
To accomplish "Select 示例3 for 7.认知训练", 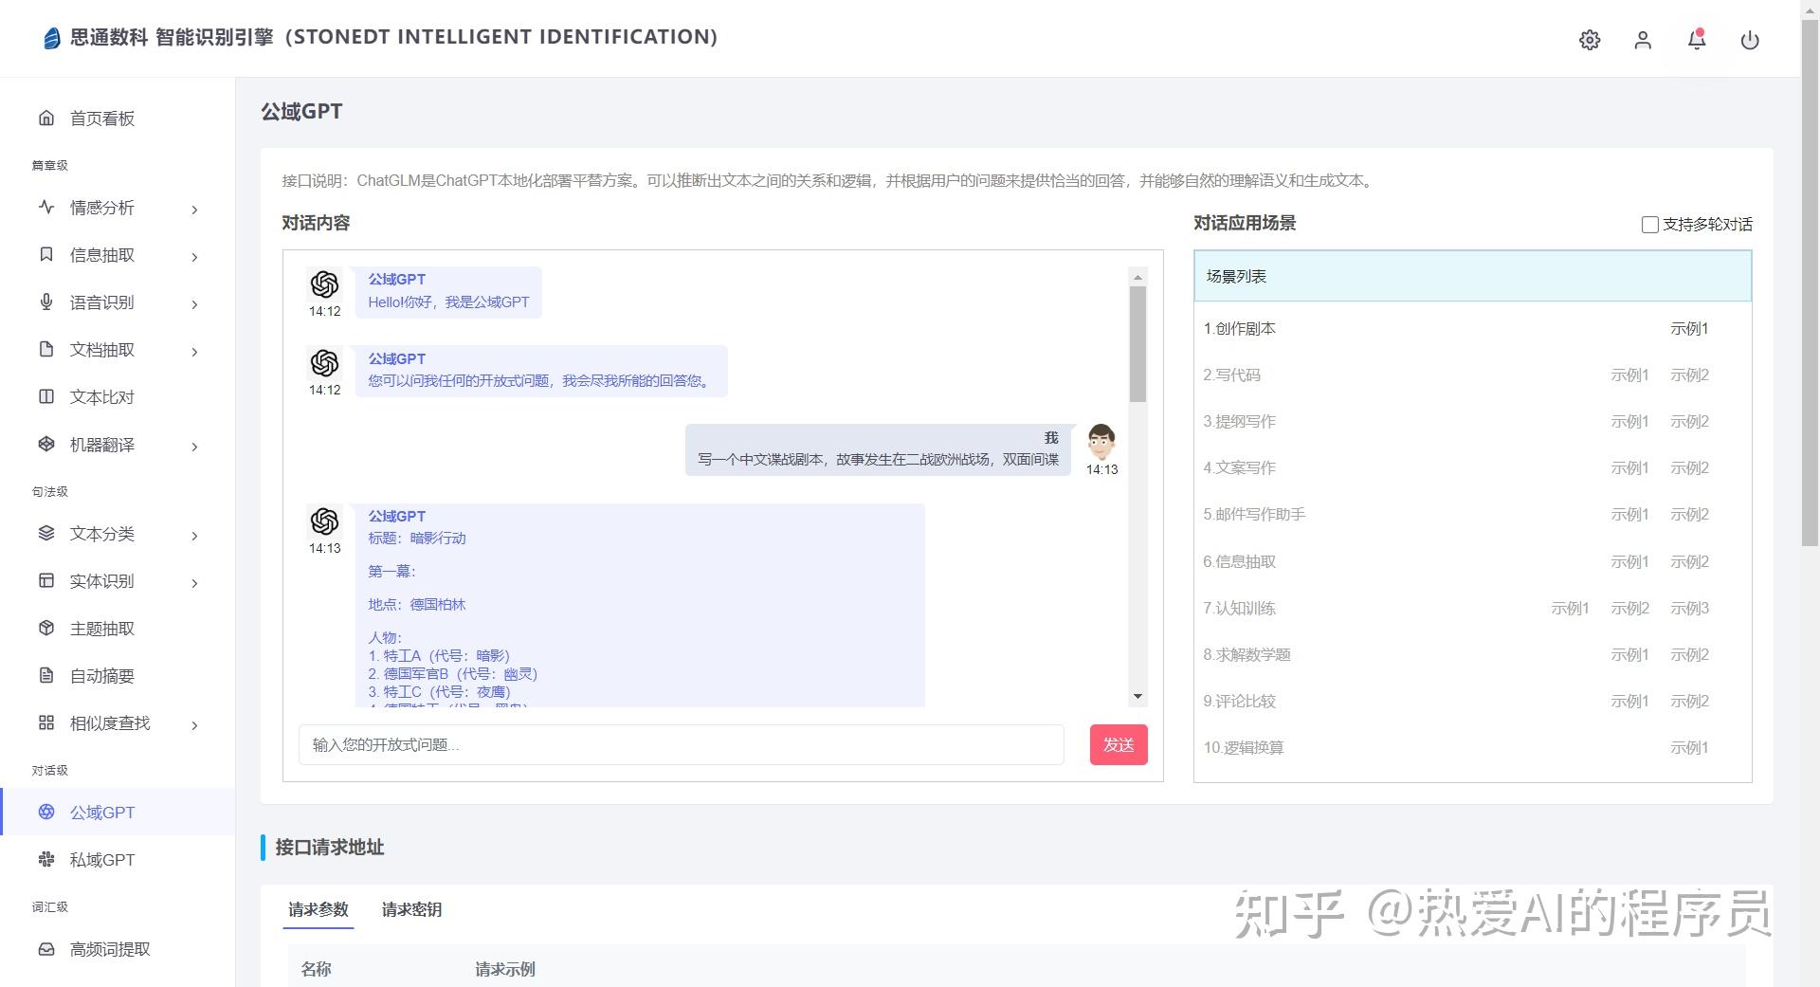I will pyautogui.click(x=1689, y=609).
